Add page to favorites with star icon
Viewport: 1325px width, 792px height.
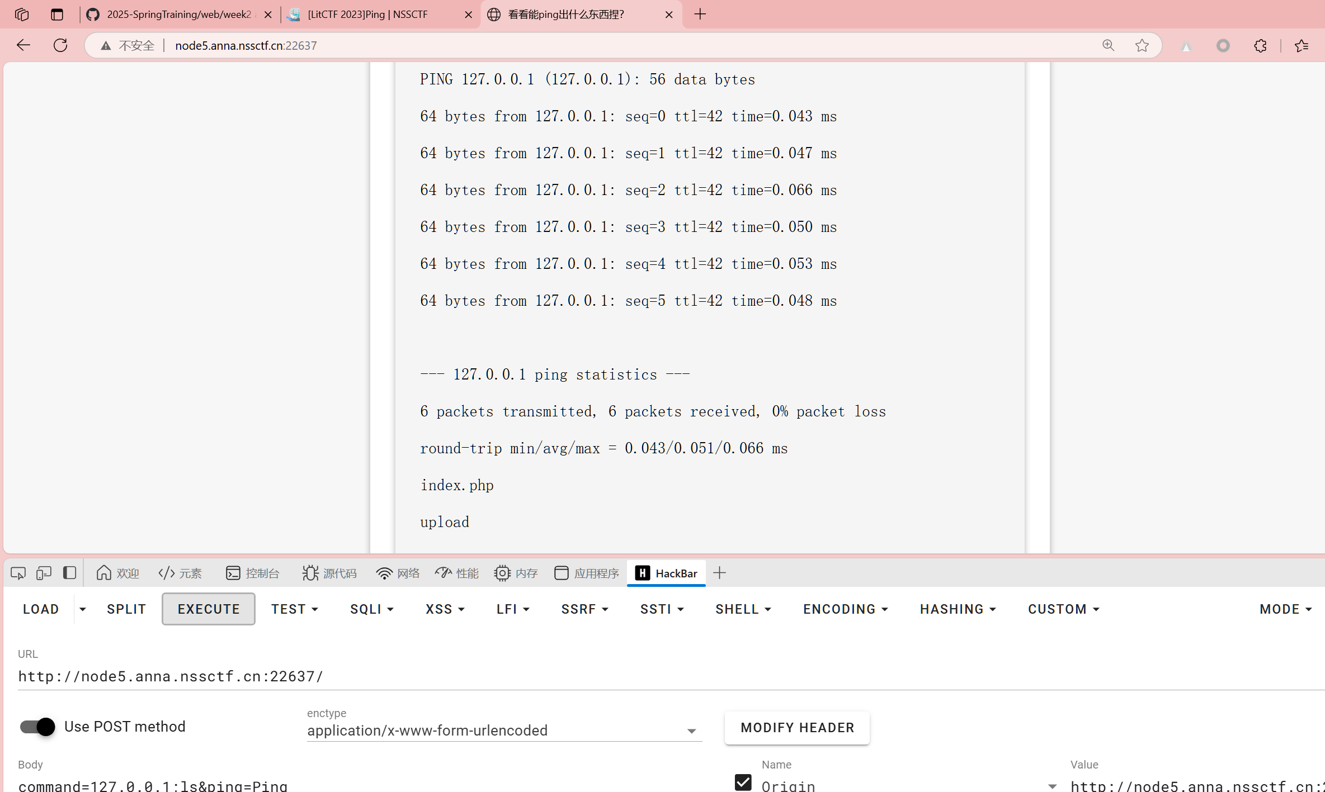point(1142,45)
